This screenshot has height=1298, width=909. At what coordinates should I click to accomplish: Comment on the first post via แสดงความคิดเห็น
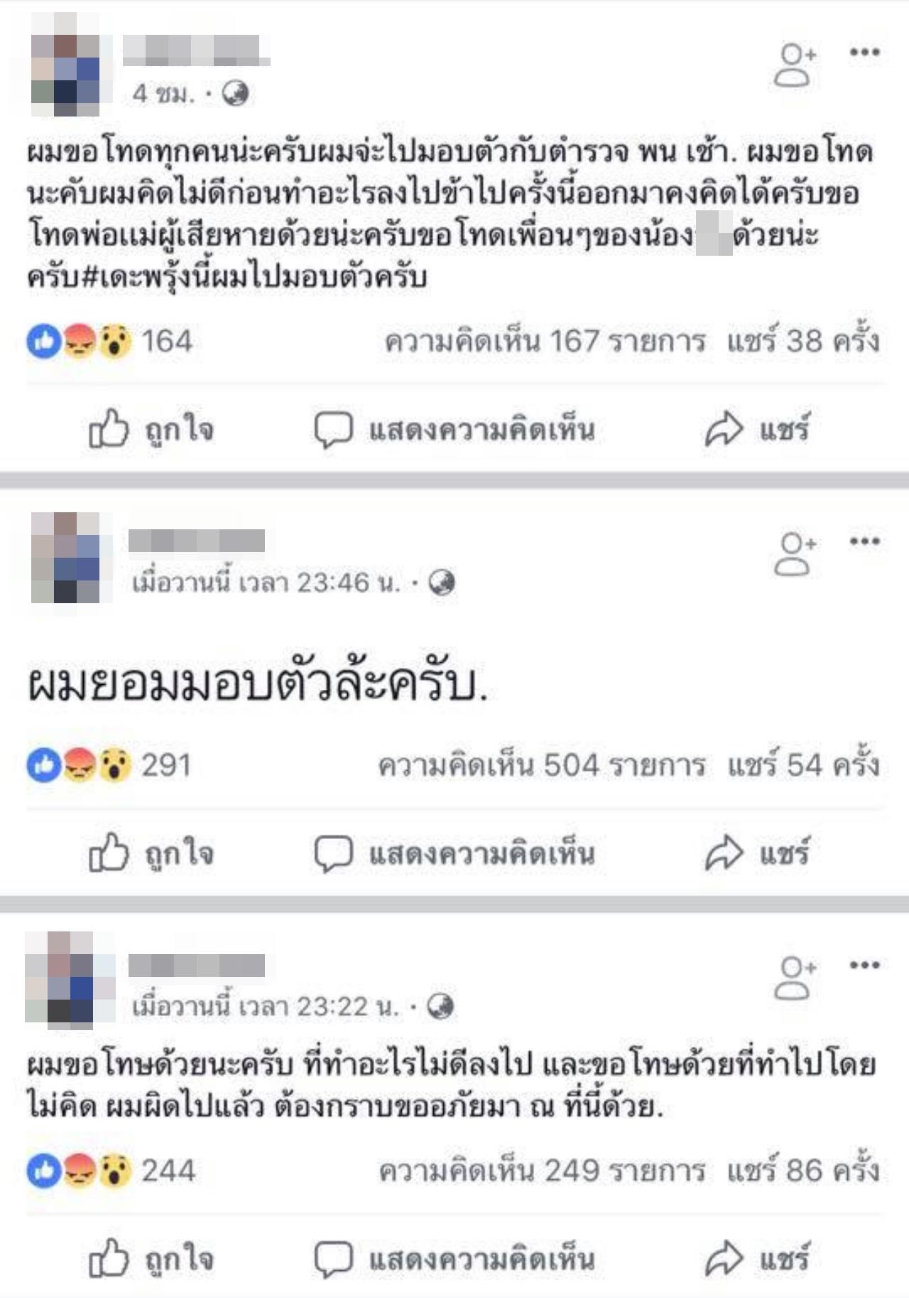(454, 430)
